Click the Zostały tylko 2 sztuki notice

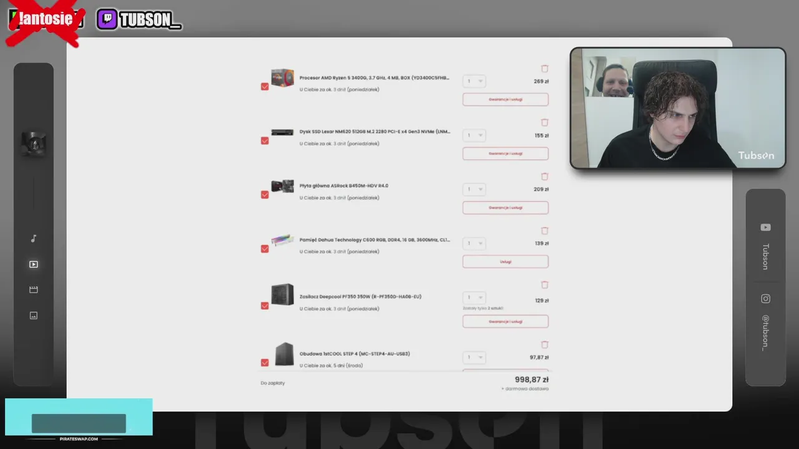coord(483,308)
